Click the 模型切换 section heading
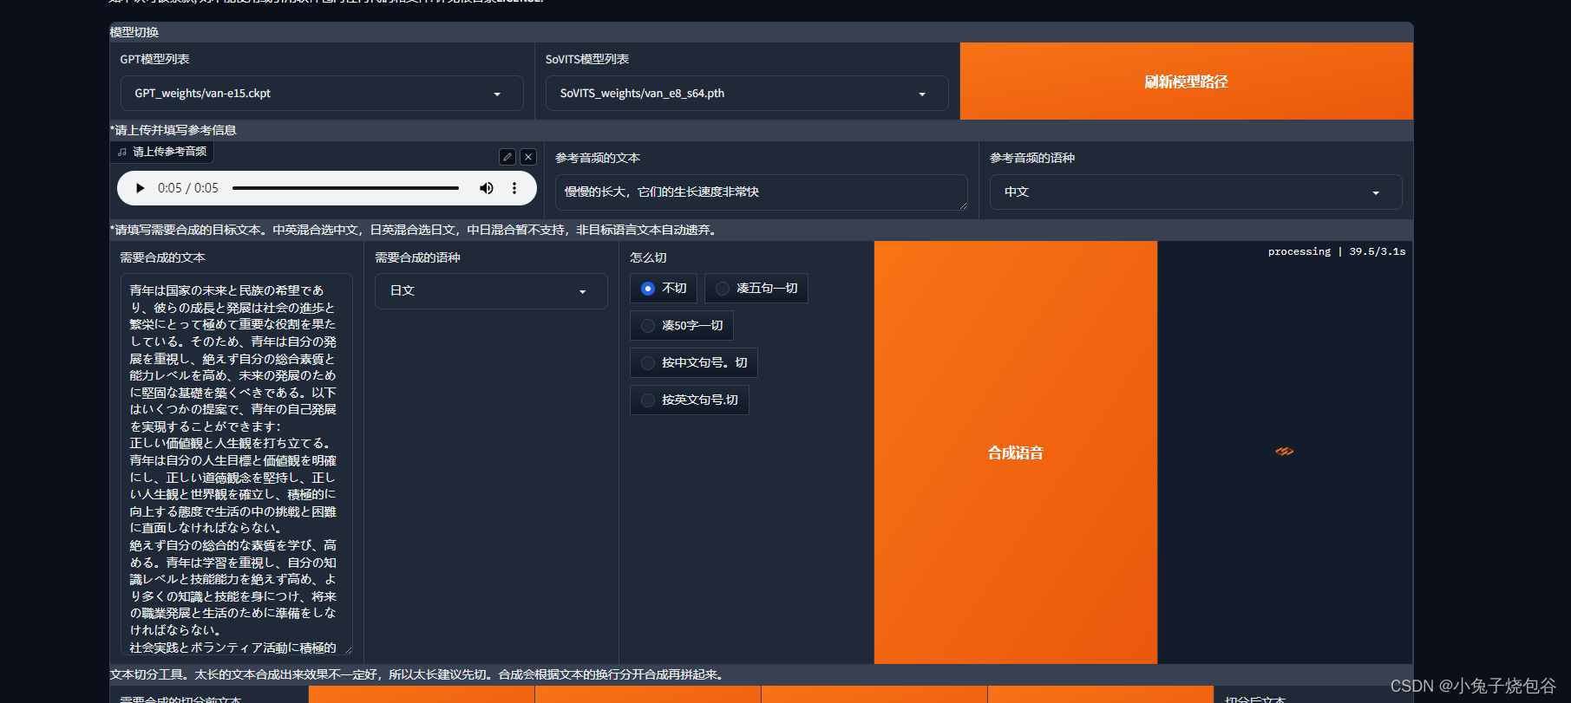This screenshot has width=1571, height=703. coord(134,32)
